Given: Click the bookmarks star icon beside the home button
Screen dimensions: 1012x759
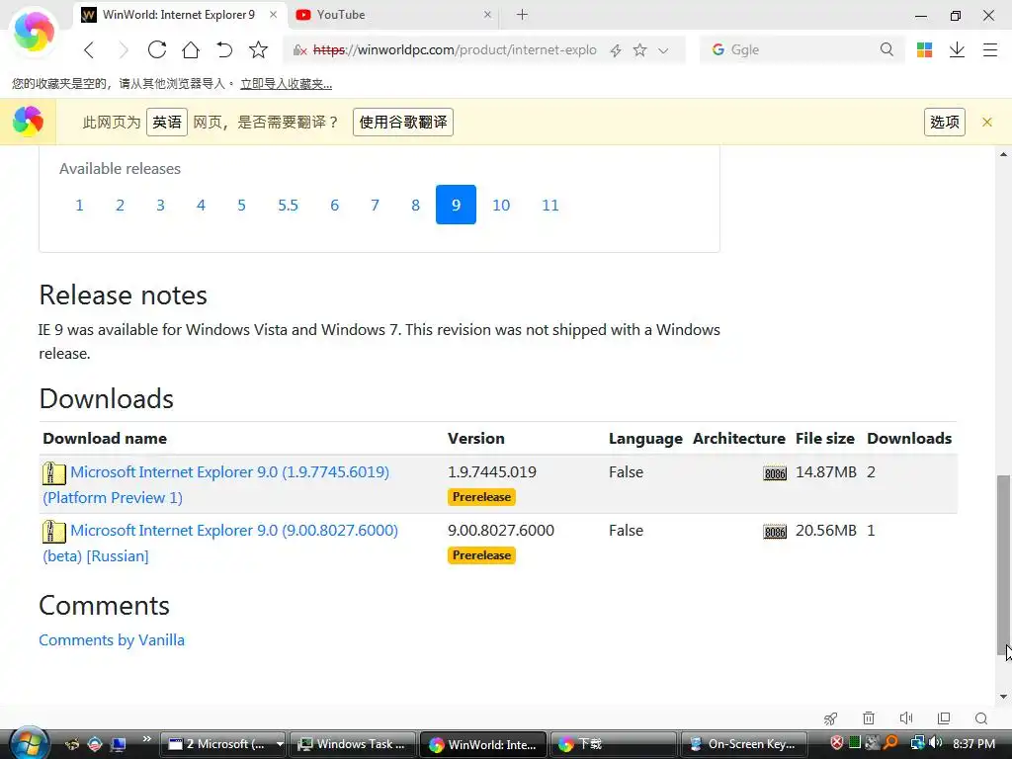Looking at the screenshot, I should (x=258, y=49).
